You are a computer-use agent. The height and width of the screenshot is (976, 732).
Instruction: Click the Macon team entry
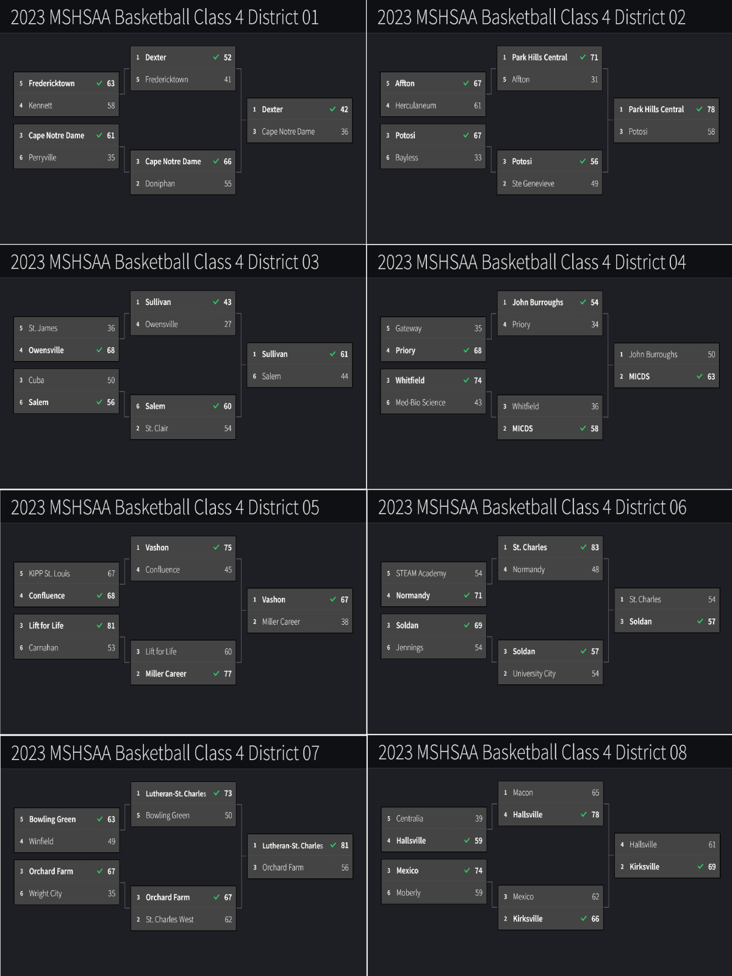click(550, 792)
